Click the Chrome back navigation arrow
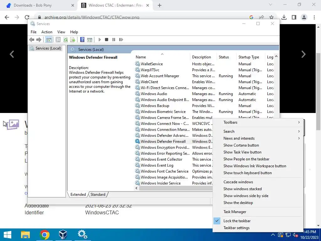The width and height of the screenshot is (321, 241). [x=7, y=17]
